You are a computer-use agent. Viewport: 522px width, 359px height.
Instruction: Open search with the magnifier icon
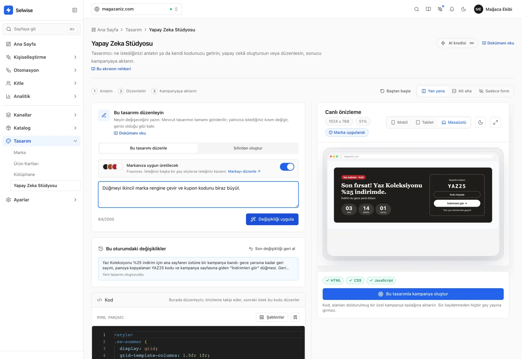tap(417, 9)
